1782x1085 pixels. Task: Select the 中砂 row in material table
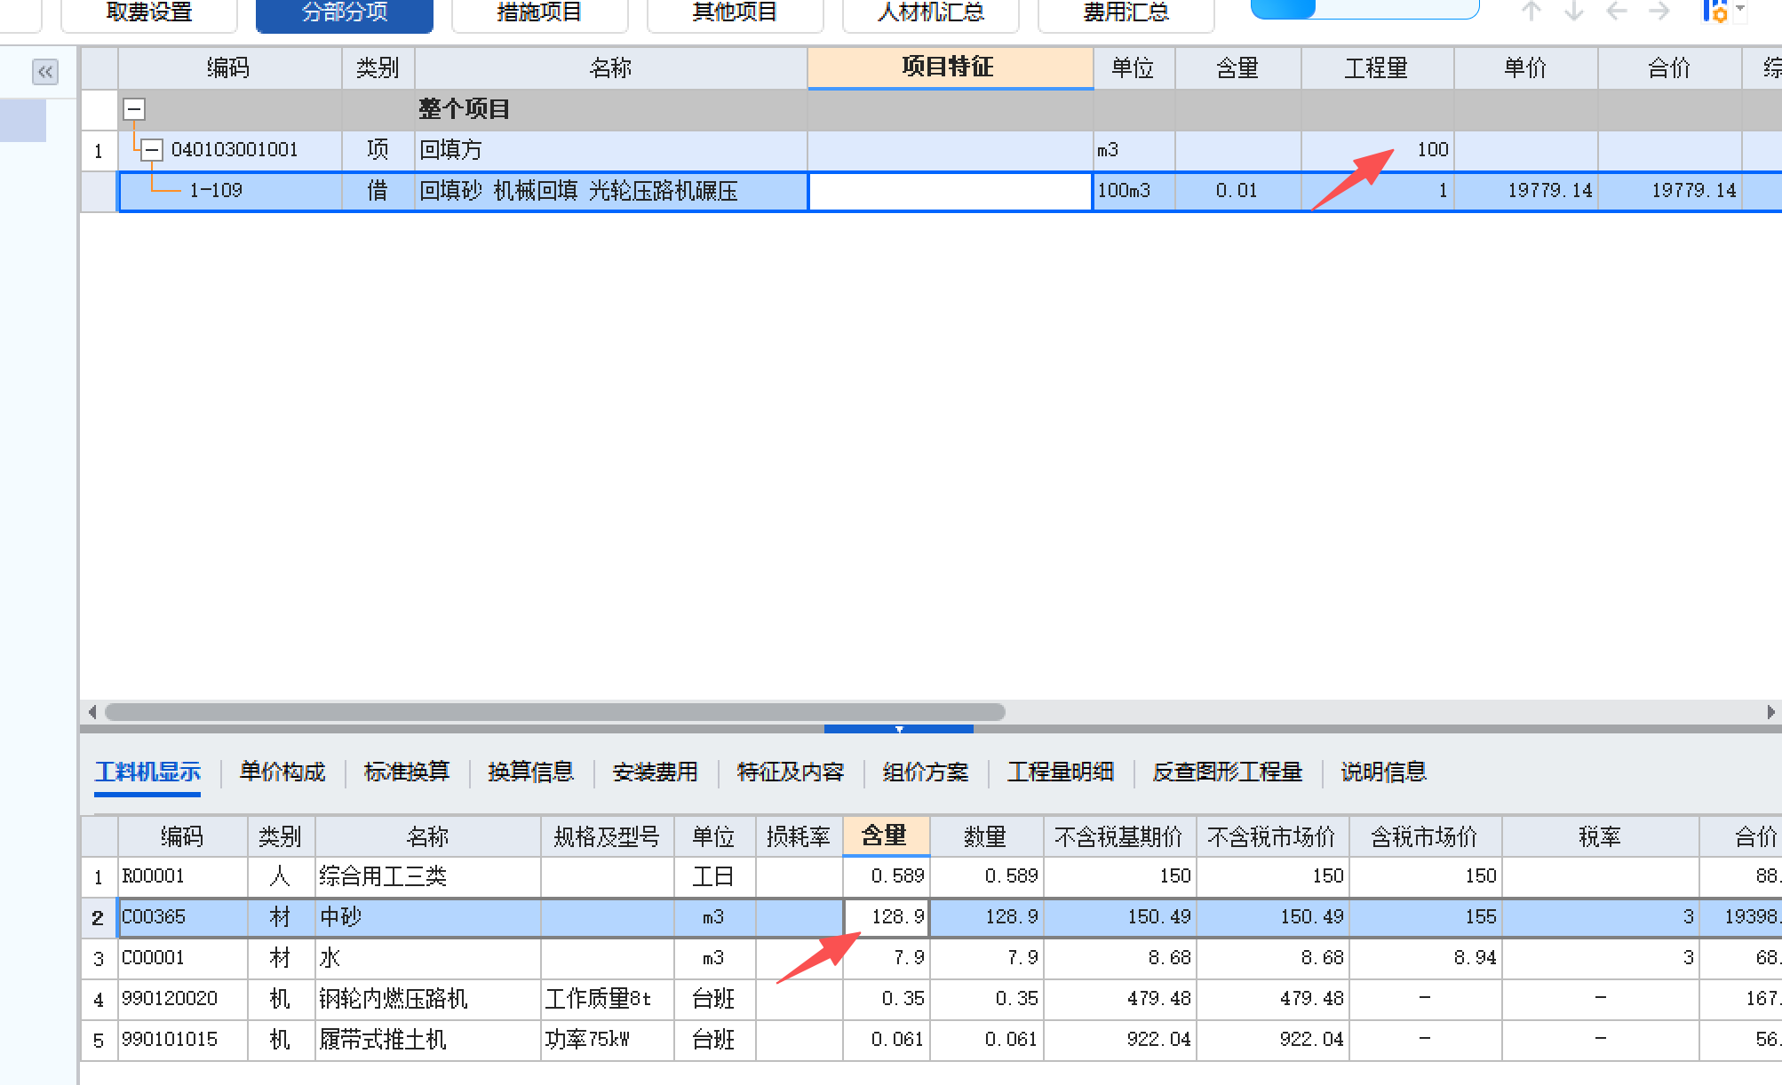(340, 917)
